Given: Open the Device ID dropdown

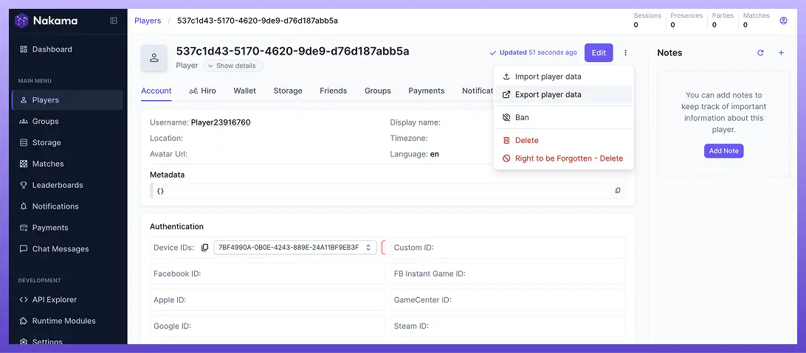Looking at the screenshot, I should (295, 248).
